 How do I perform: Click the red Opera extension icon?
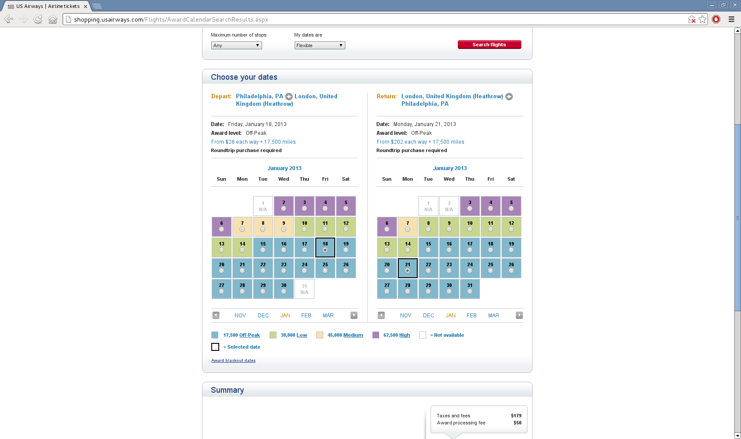click(x=716, y=19)
